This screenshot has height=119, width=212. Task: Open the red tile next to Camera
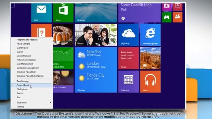[x=178, y=7]
